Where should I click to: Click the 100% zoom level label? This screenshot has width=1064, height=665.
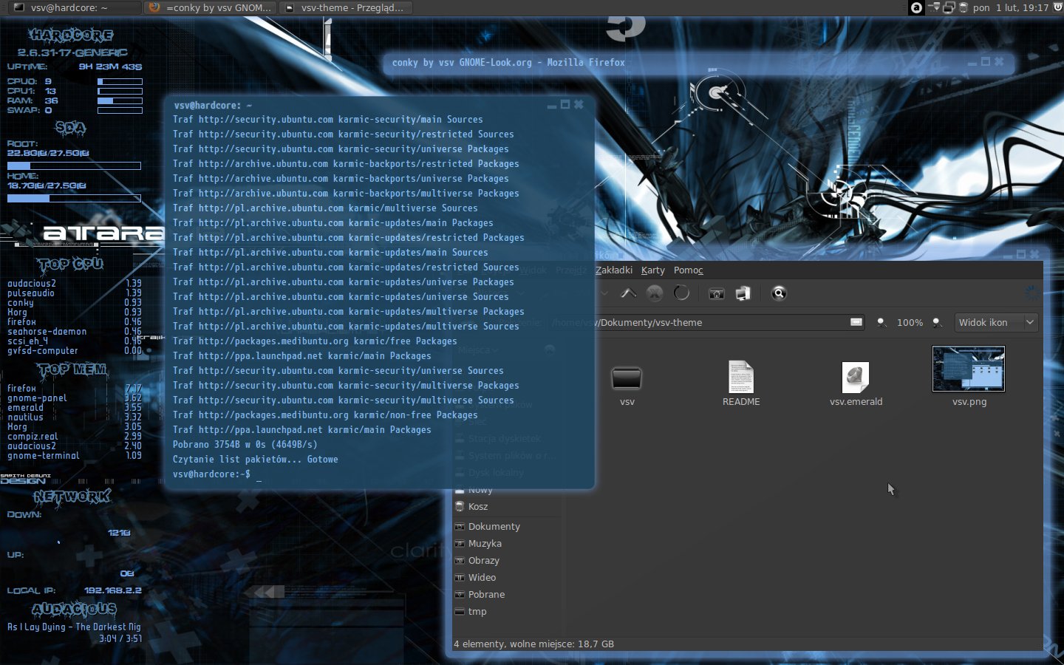(x=910, y=323)
